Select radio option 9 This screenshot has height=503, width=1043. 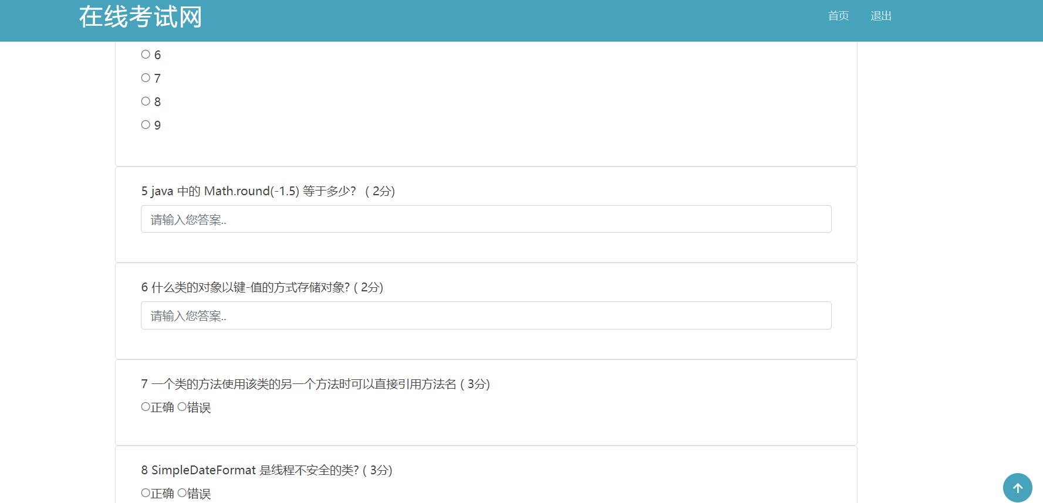coord(146,125)
